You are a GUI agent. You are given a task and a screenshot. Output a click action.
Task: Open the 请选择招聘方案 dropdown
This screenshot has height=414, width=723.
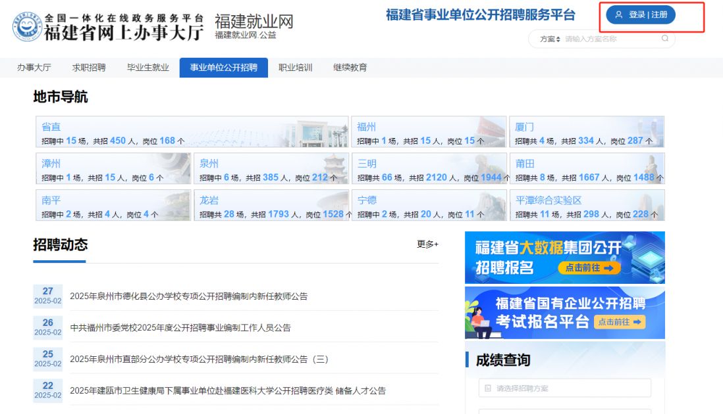click(x=564, y=388)
